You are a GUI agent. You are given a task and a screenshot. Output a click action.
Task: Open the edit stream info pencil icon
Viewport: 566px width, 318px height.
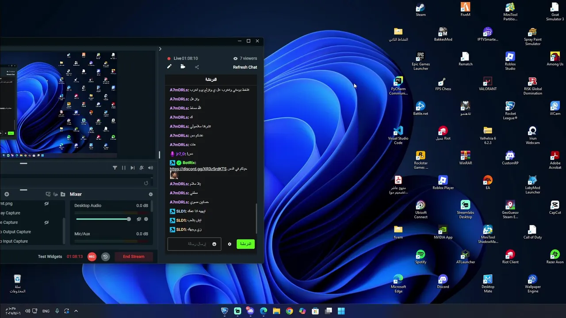[169, 67]
